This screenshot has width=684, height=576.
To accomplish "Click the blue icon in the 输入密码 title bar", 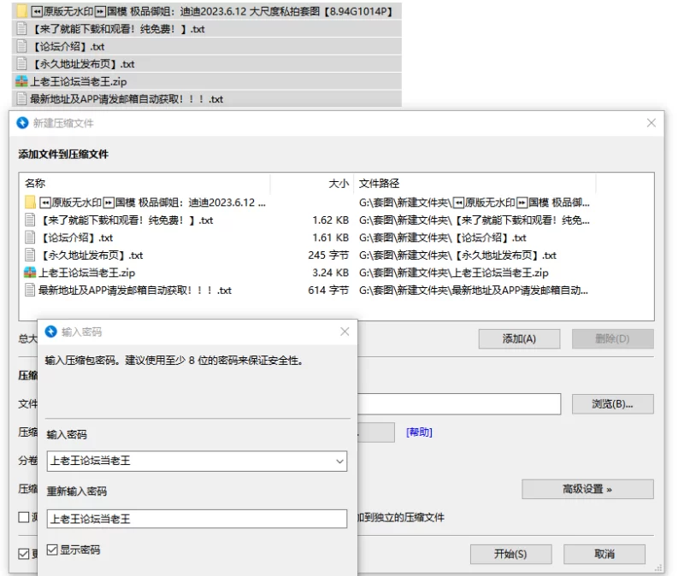I will [50, 332].
